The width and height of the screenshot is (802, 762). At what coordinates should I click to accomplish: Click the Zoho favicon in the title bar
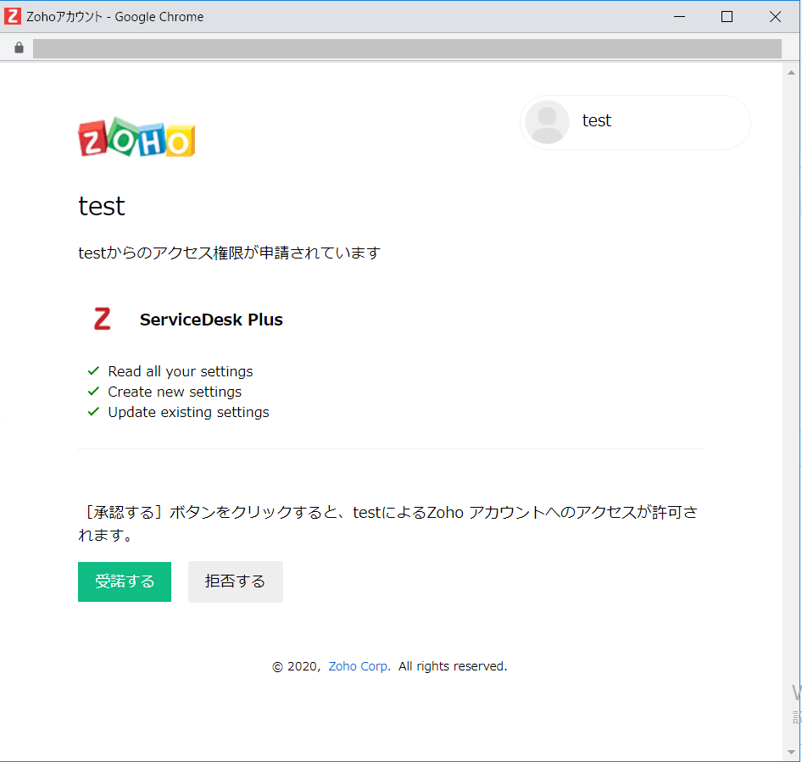(x=13, y=16)
